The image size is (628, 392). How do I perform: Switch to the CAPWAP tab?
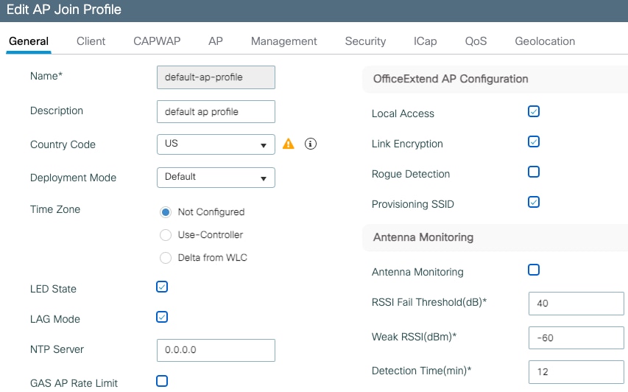pyautogui.click(x=157, y=41)
